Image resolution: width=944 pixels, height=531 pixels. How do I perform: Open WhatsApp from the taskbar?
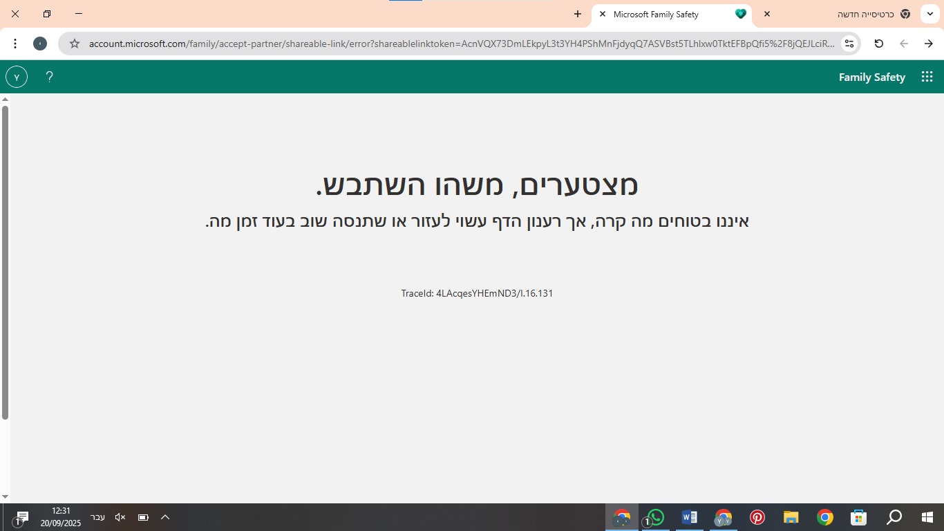click(x=655, y=517)
